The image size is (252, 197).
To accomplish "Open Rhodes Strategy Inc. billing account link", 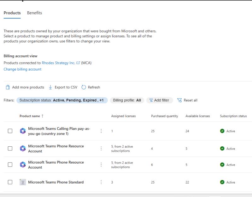I will (x=58, y=63).
